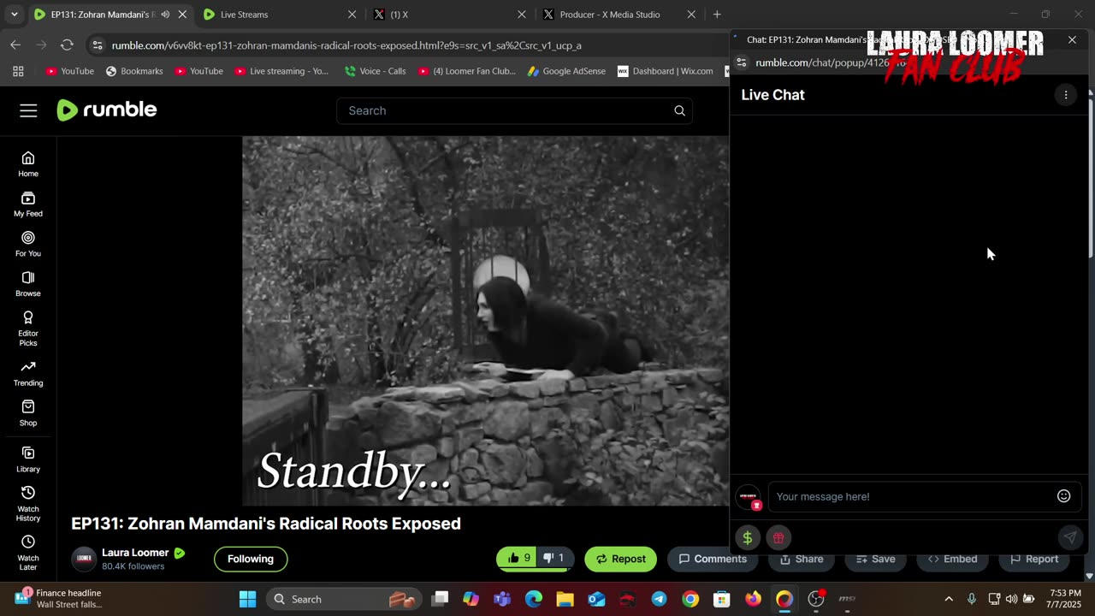Switch to the Live Streams tab
The height and width of the screenshot is (616, 1095).
[280, 15]
